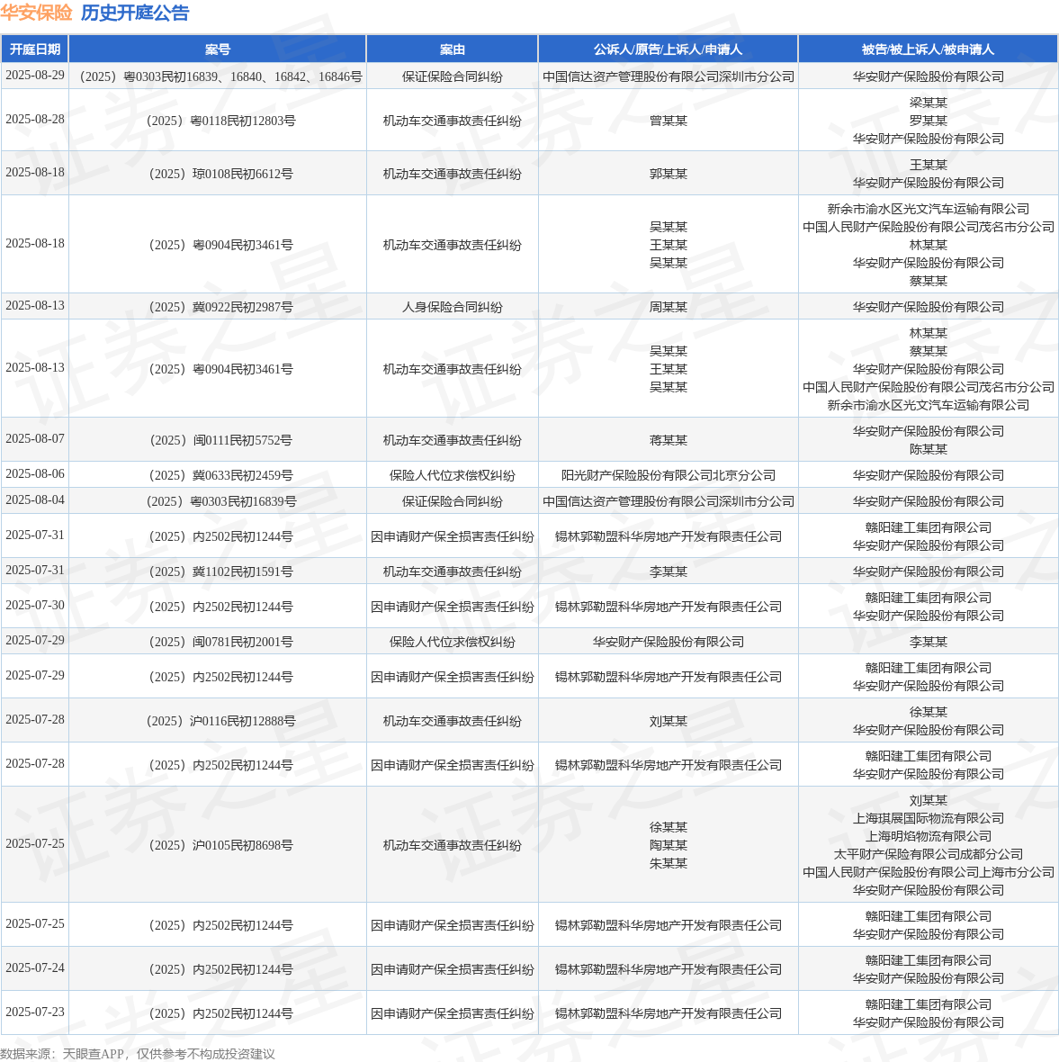Click defendant 太平财产保险有限公司成都分公司
The image size is (1059, 1062).
[929, 855]
